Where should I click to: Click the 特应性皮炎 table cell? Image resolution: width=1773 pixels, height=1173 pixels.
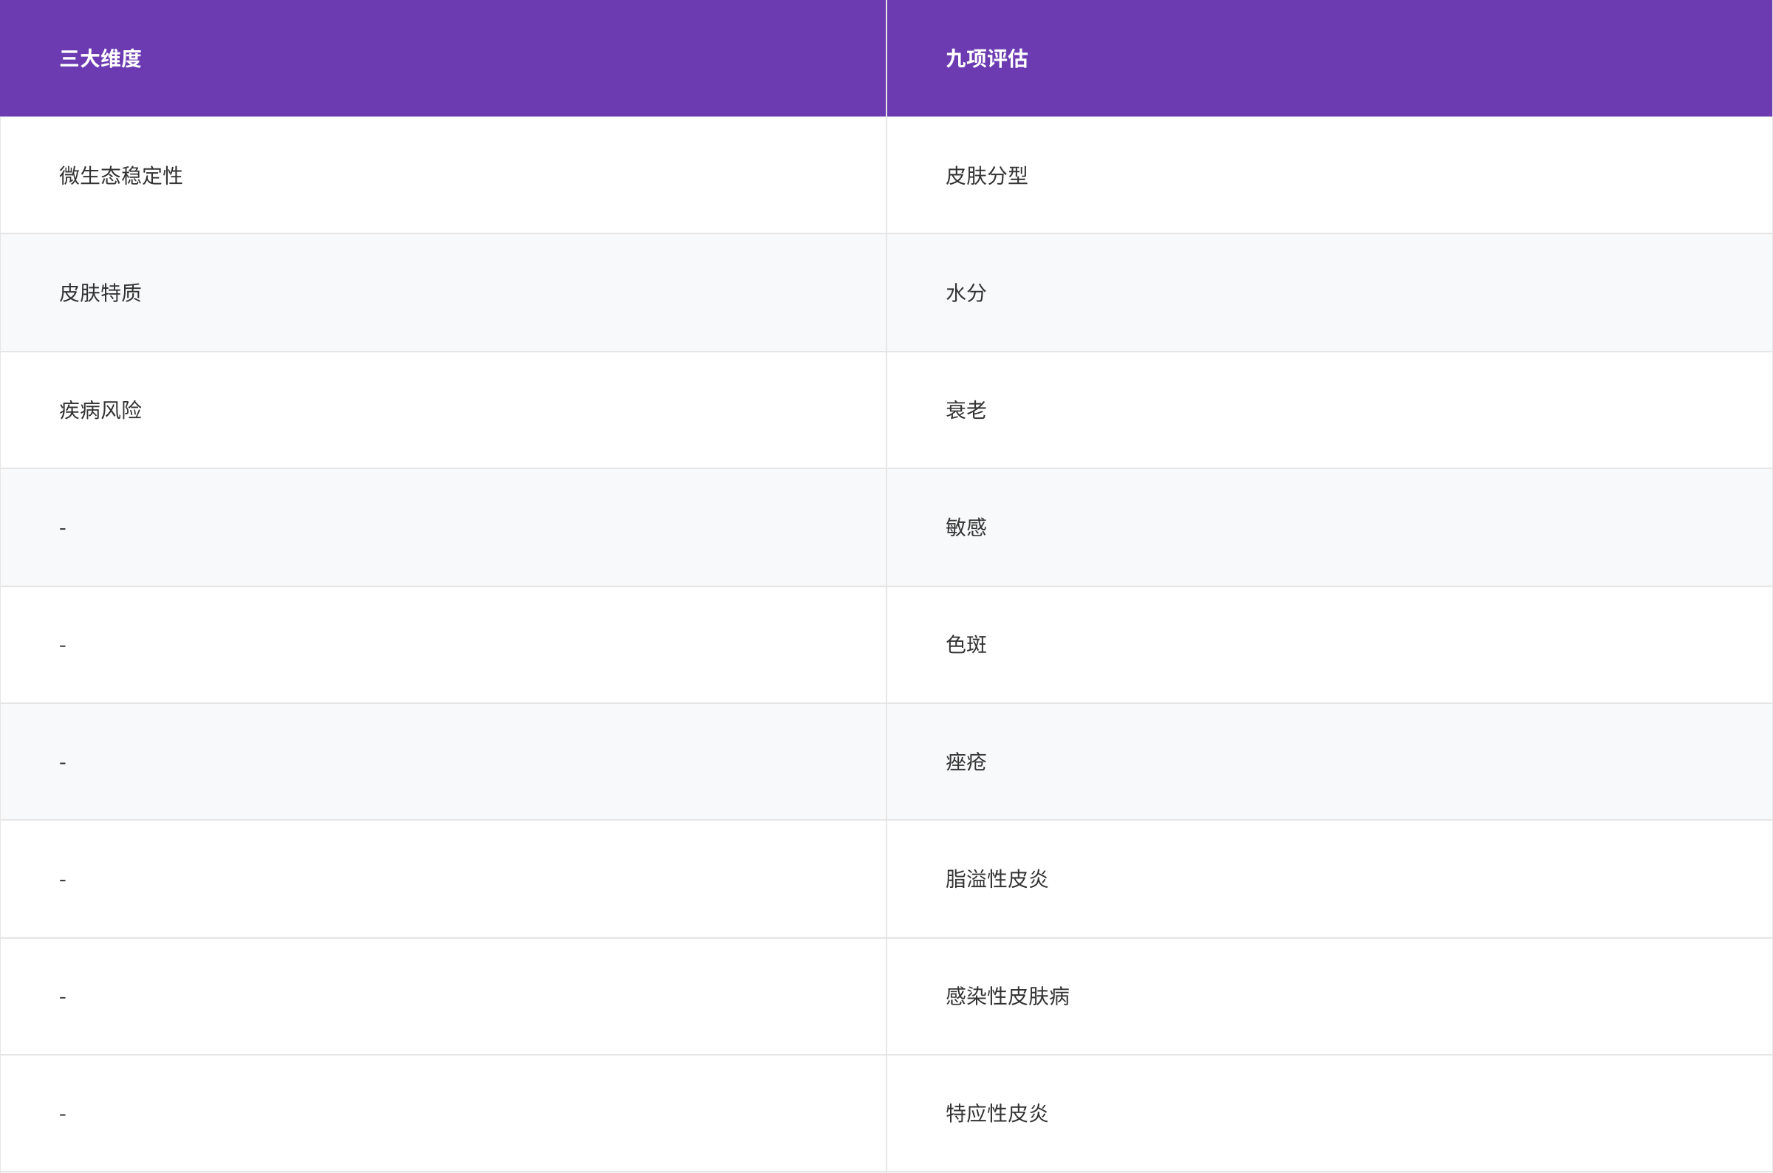pyautogui.click(x=997, y=1113)
